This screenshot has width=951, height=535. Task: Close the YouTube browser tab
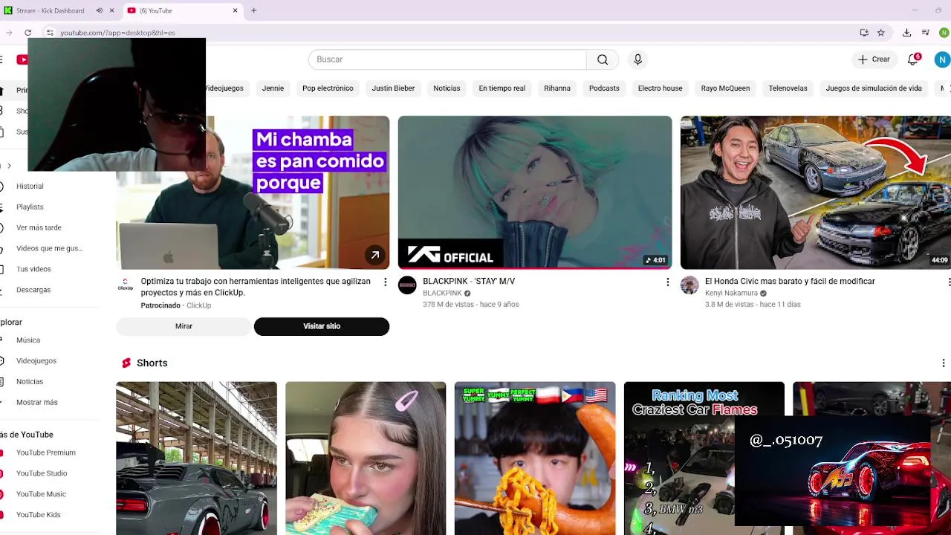tap(236, 10)
